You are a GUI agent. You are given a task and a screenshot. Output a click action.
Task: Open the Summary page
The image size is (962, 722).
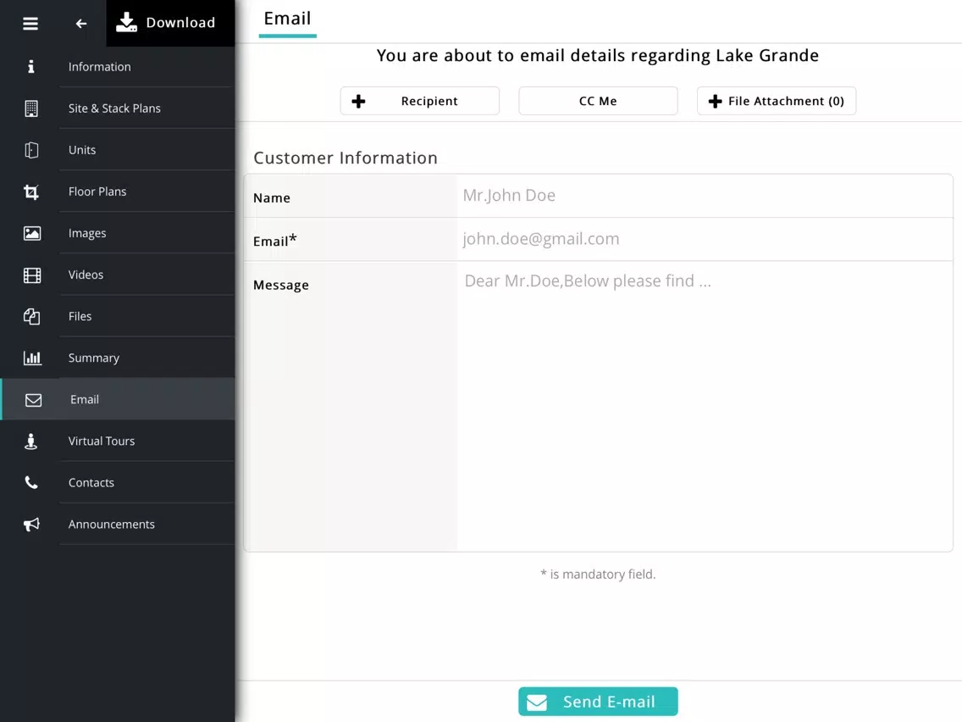point(118,358)
